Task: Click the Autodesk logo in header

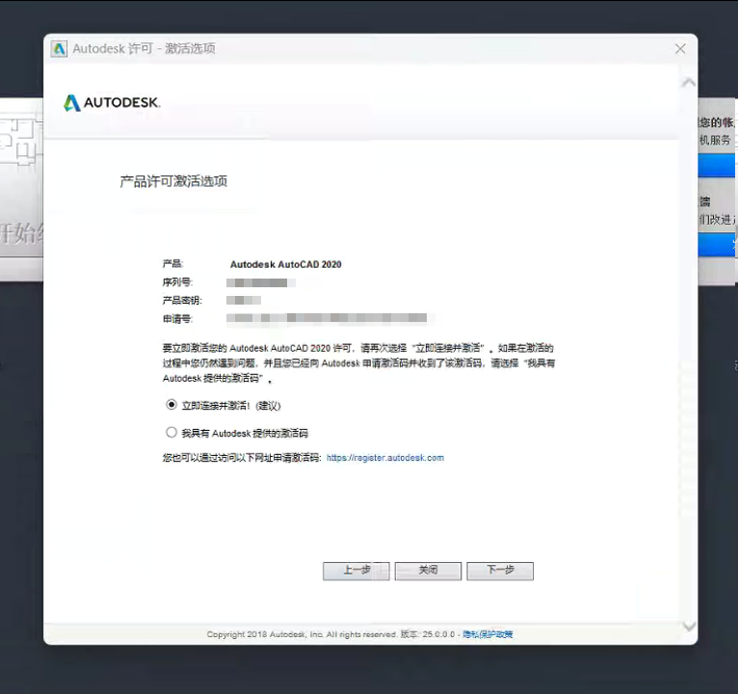Action: [x=112, y=102]
